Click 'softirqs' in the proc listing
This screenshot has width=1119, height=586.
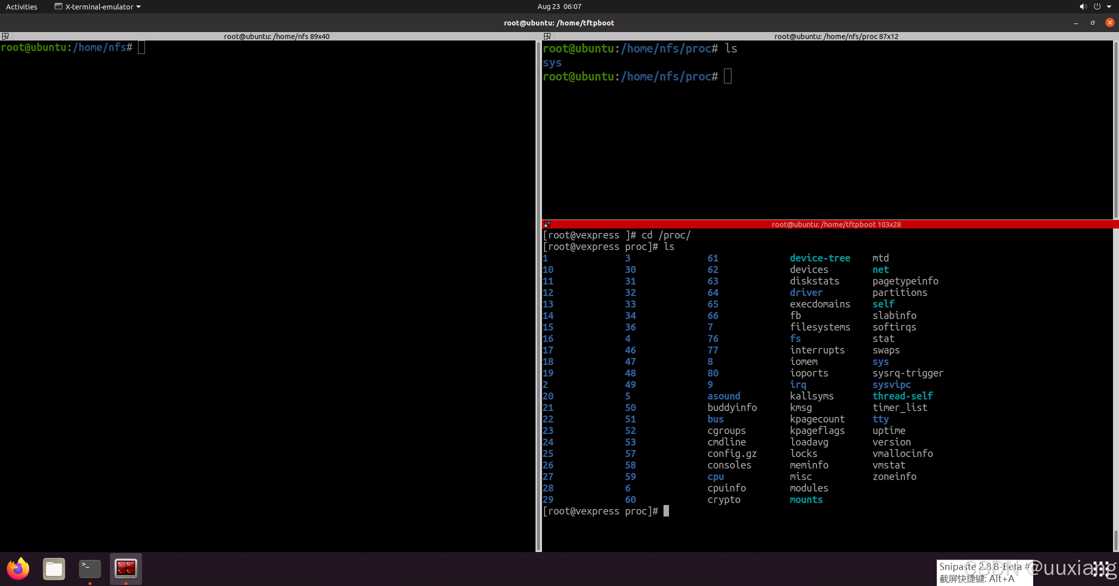(894, 327)
